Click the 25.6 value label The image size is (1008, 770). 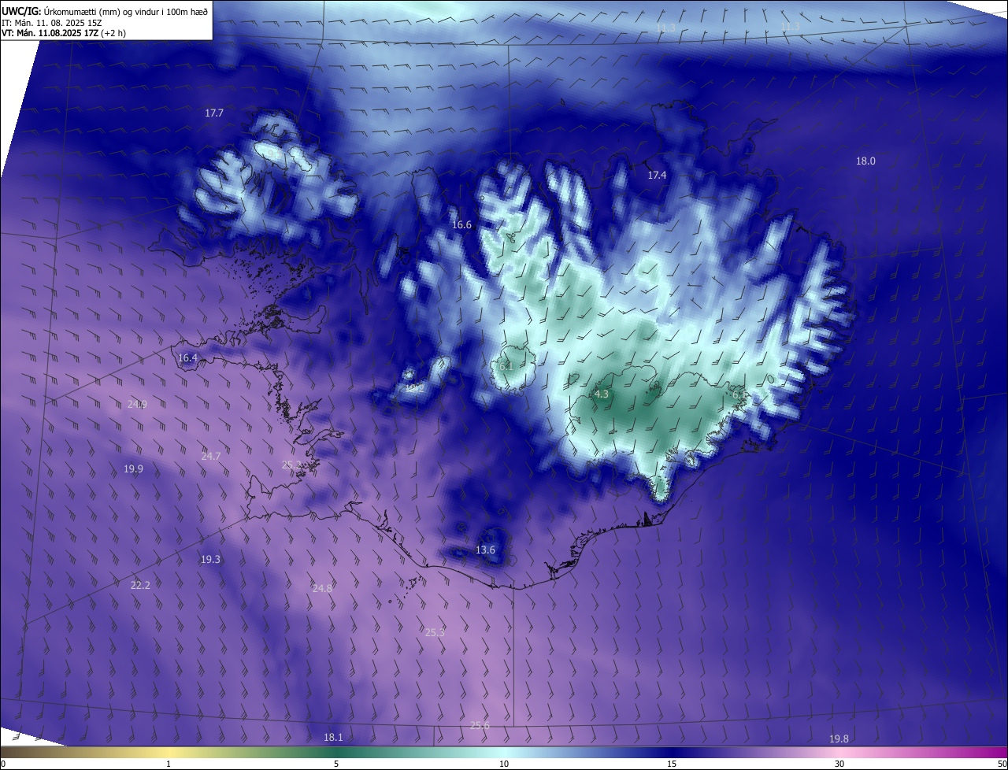click(480, 726)
